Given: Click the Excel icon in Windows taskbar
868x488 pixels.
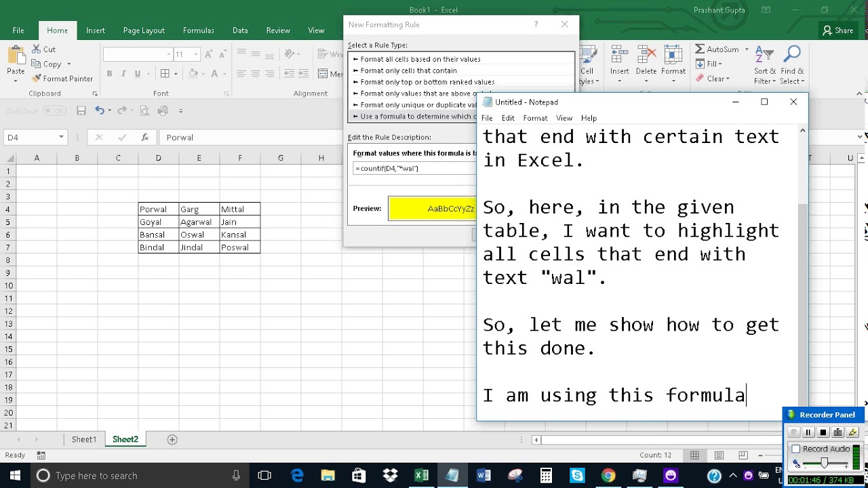Looking at the screenshot, I should coord(421,476).
